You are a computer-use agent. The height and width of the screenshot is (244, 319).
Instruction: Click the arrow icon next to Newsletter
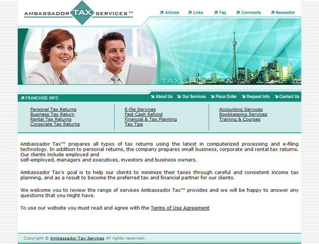pos(272,13)
